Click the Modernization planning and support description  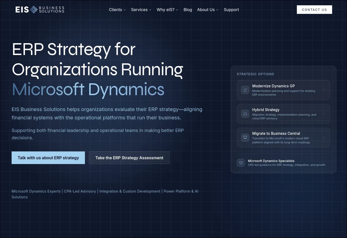[x=283, y=93]
